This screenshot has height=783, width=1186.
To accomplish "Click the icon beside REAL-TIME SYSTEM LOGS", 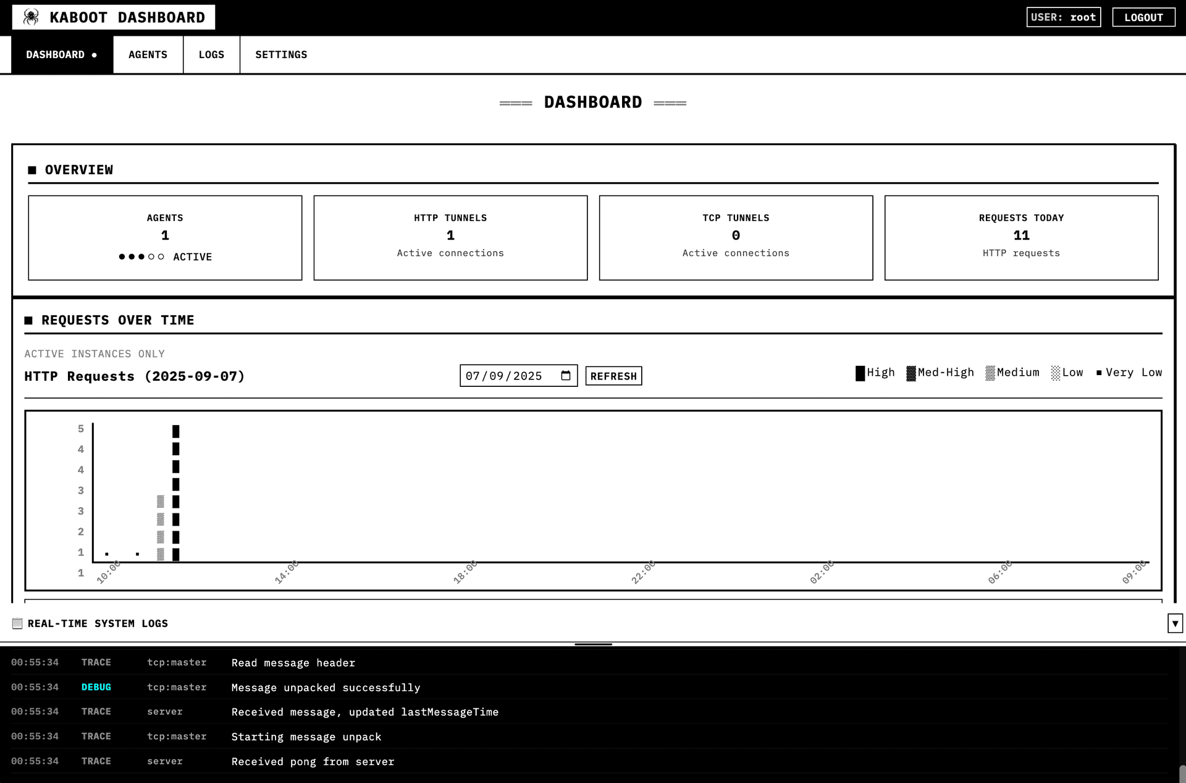I will (17, 623).
